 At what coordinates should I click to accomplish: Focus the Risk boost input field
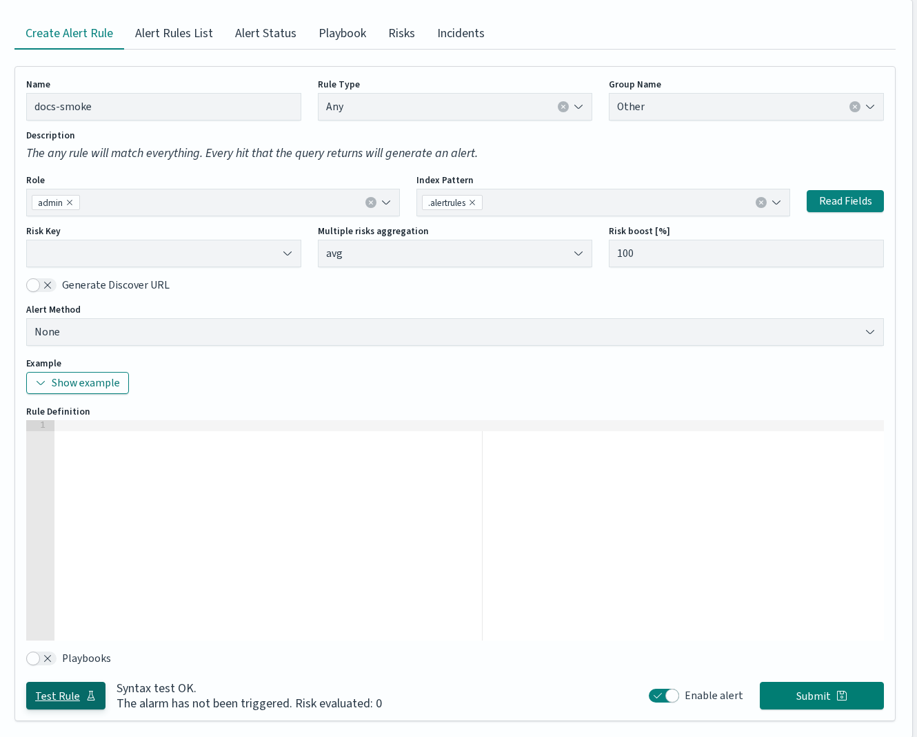[746, 253]
